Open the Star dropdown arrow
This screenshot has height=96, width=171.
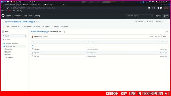pyautogui.click(x=165, y=22)
